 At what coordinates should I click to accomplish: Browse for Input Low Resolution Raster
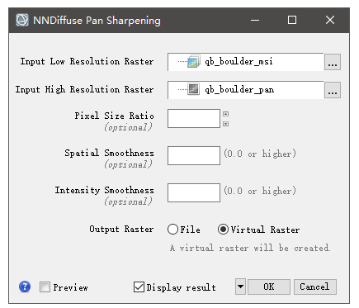pos(333,62)
